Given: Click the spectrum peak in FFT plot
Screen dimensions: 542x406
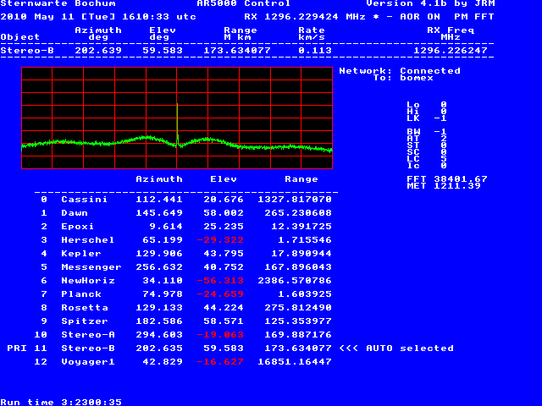Looking at the screenshot, I should (177, 105).
